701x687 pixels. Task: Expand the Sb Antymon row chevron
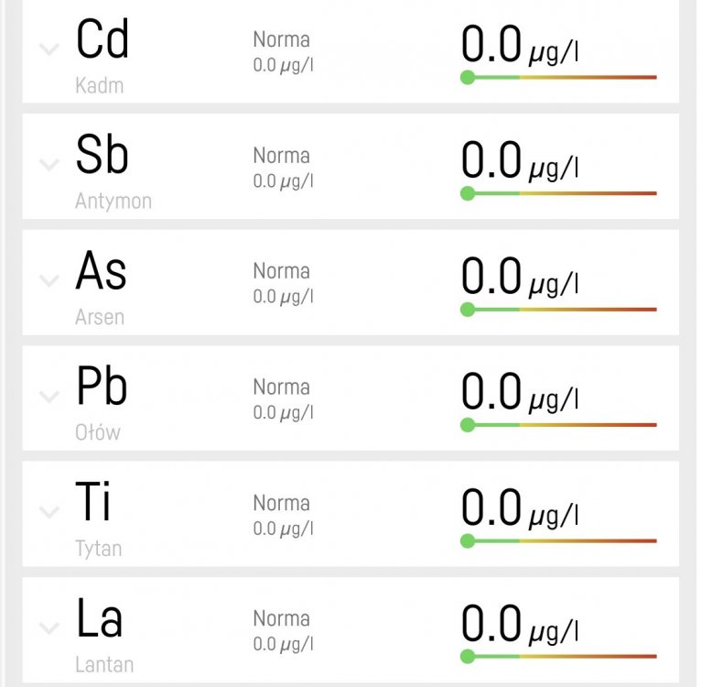click(49, 165)
